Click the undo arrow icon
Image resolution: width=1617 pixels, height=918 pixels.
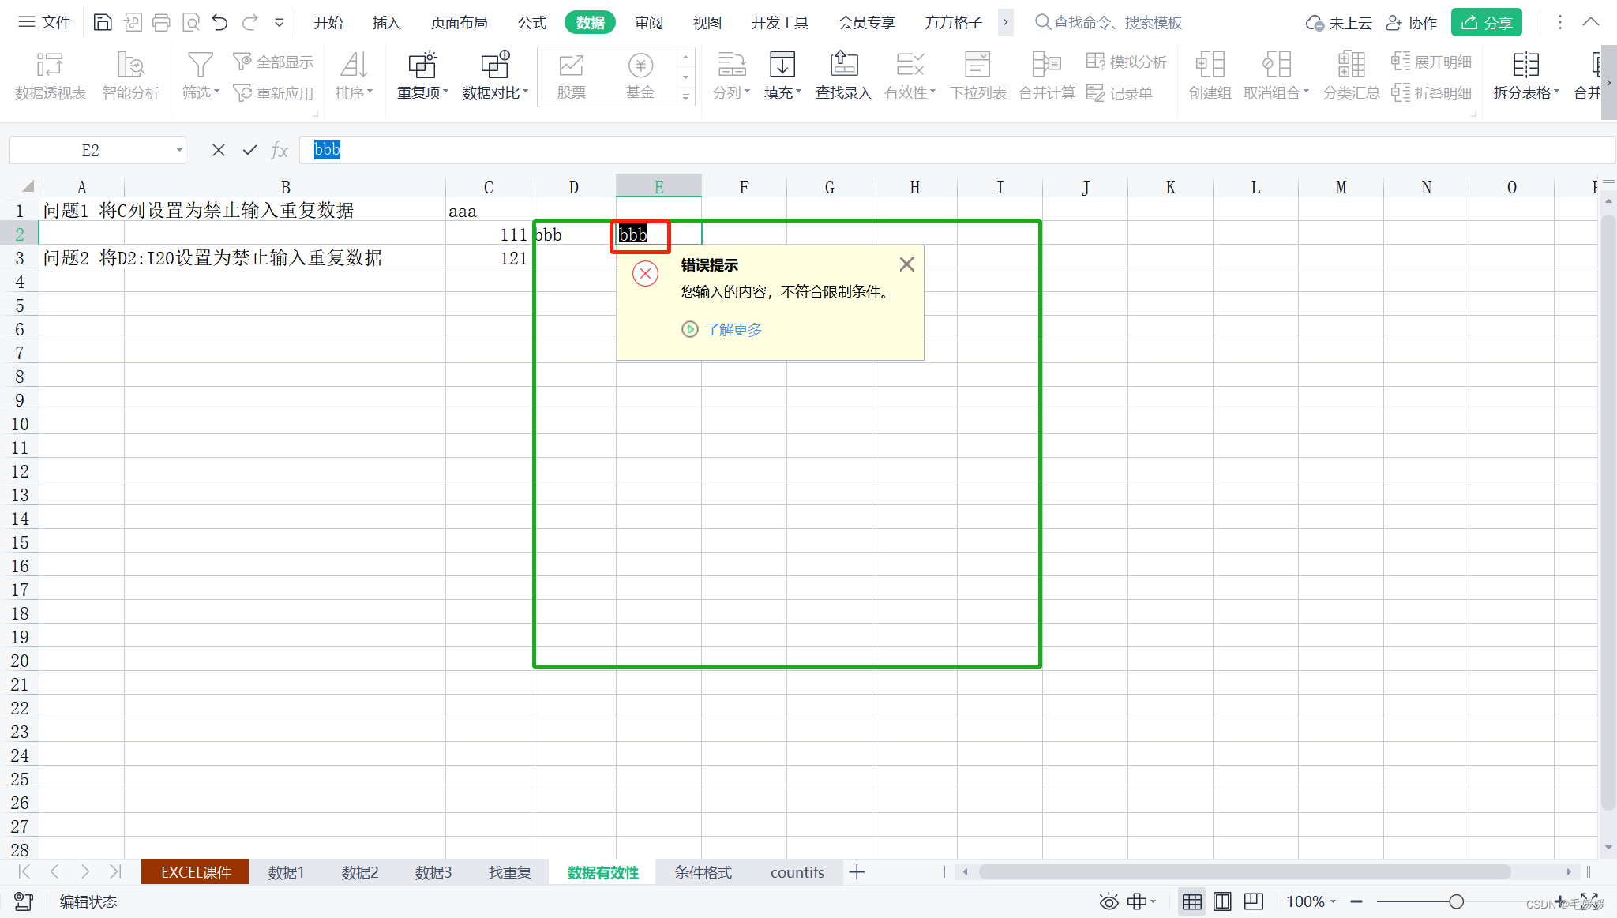219,22
